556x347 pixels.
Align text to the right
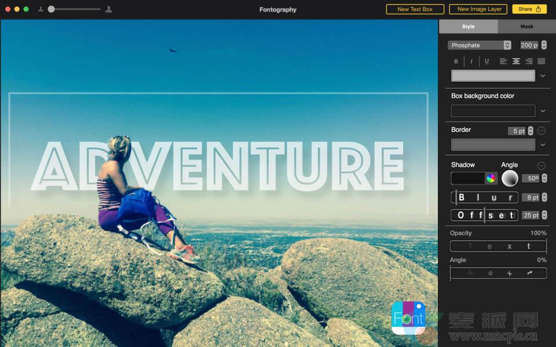coord(529,61)
